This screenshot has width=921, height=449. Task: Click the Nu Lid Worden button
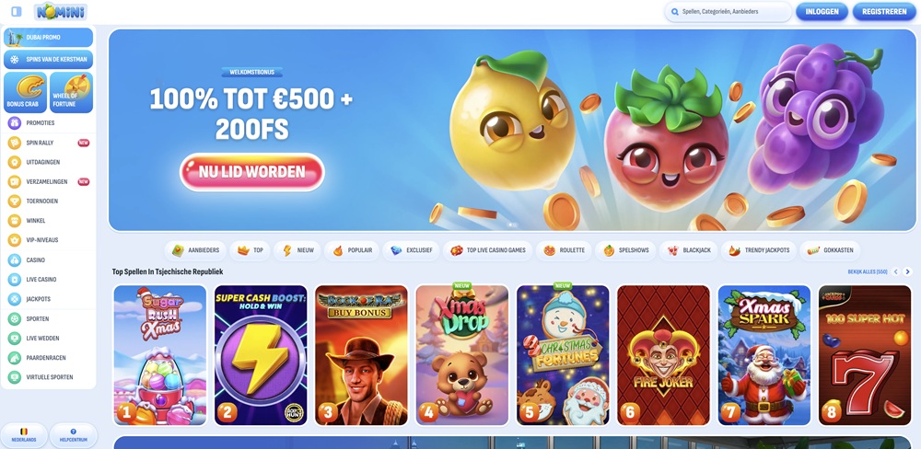[252, 172]
